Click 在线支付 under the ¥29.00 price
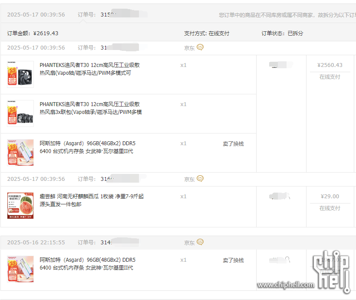This screenshot has height=300, width=356. (330, 208)
